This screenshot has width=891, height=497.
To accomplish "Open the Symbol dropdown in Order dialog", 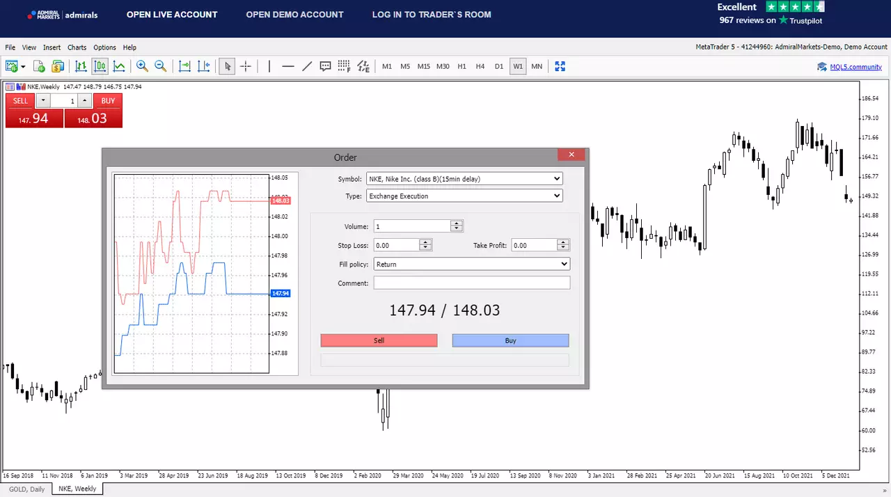I will tap(464, 179).
